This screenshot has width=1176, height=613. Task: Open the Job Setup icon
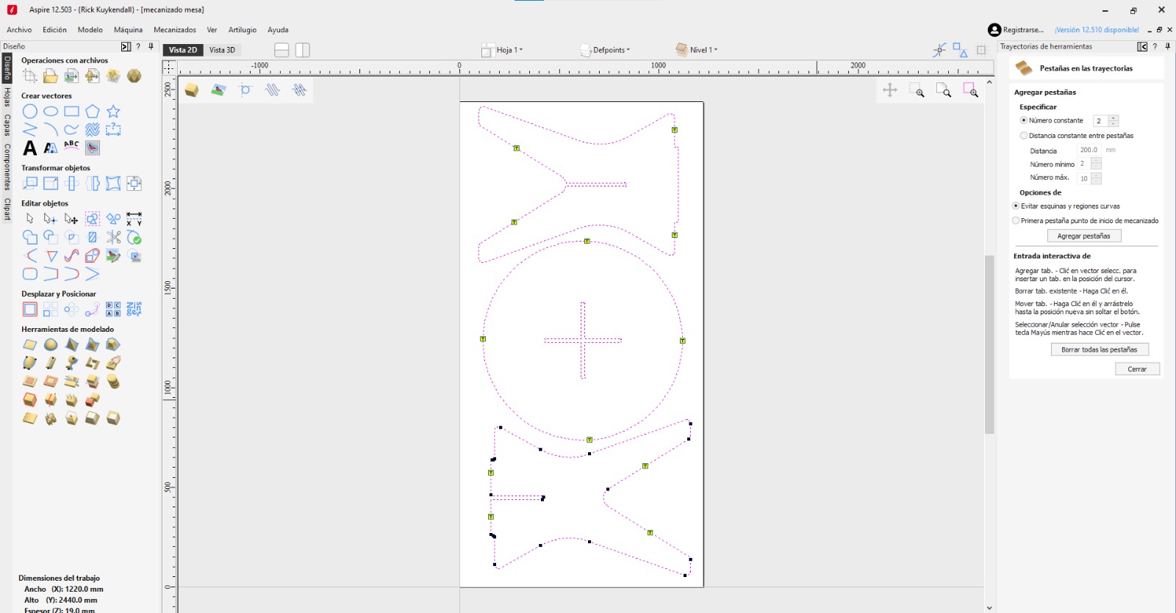coord(30,76)
